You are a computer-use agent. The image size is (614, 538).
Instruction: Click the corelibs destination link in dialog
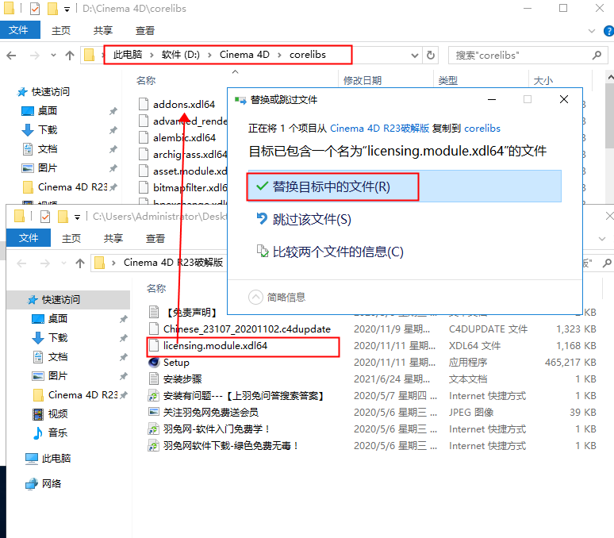coord(482,128)
